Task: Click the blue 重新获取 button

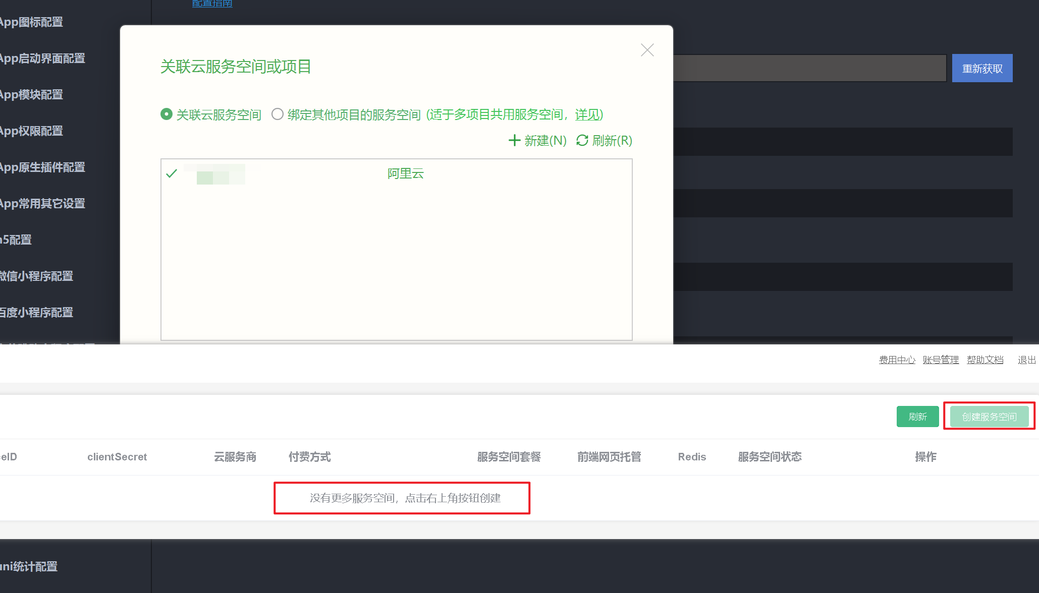Action: coord(982,68)
